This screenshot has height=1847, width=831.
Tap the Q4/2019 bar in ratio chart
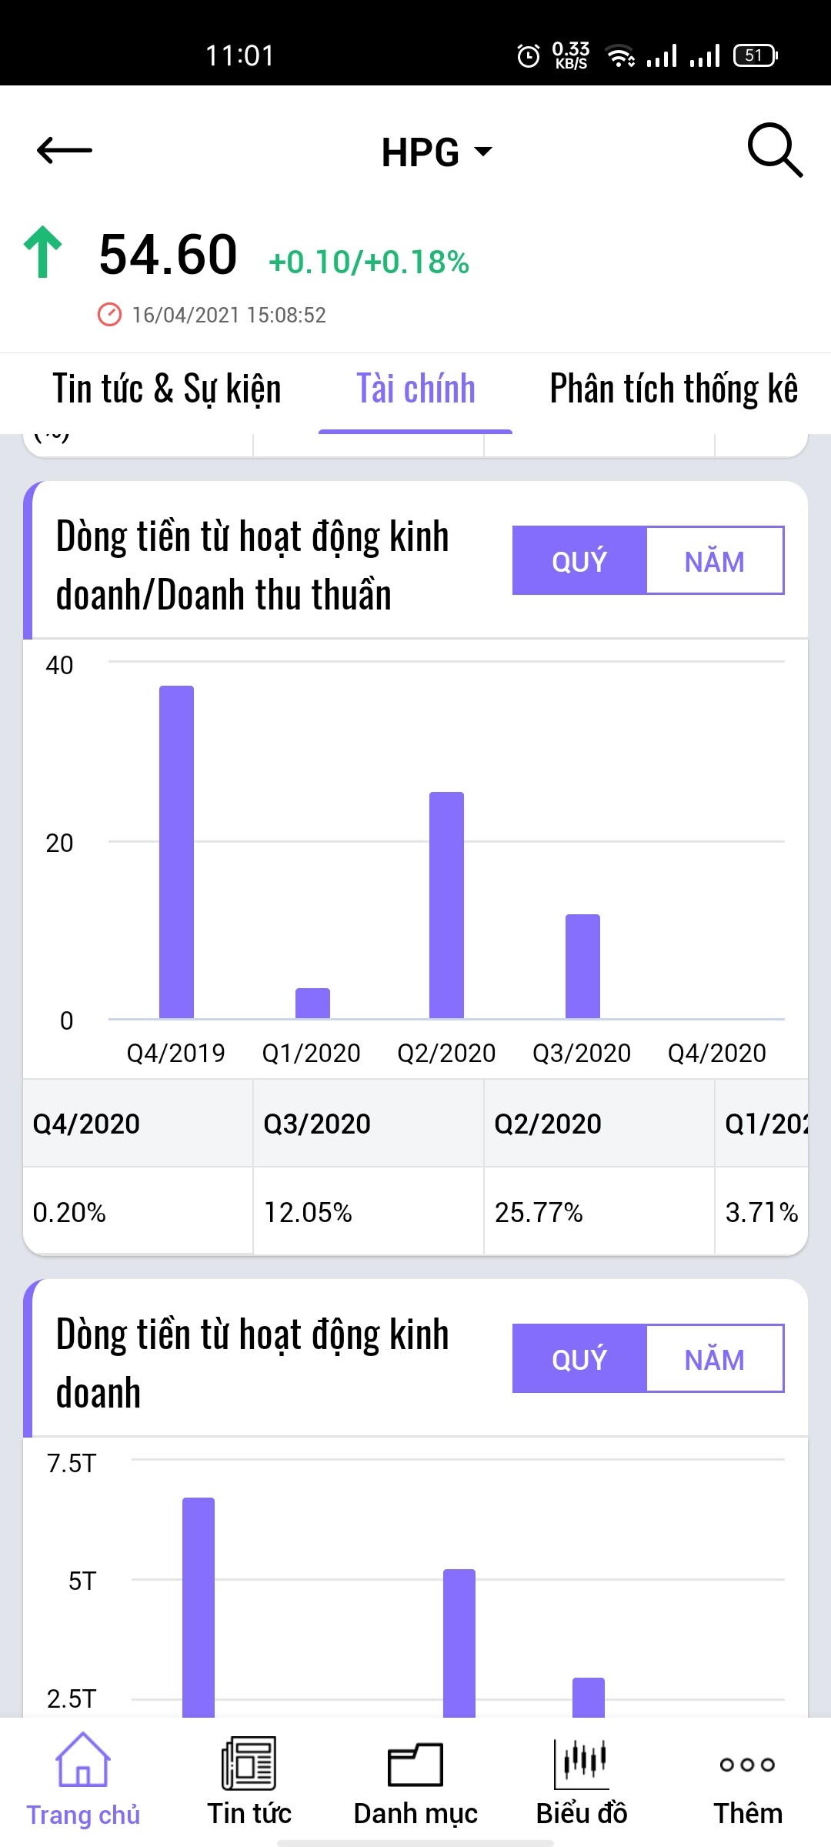click(176, 851)
